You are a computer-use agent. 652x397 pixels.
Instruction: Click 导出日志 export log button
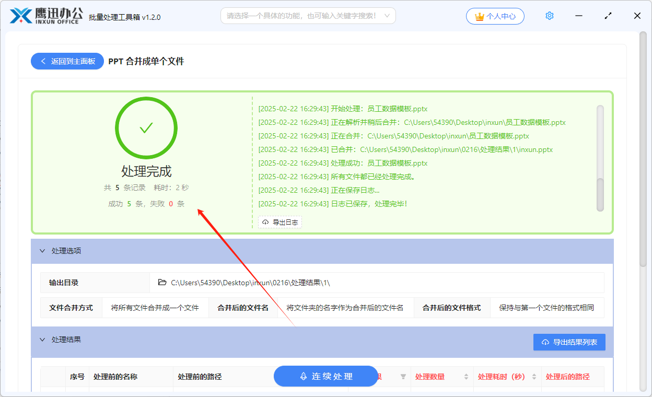pos(280,223)
